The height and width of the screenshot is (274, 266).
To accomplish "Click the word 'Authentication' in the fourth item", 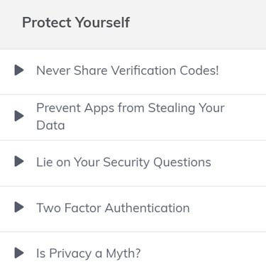I will [x=148, y=208].
